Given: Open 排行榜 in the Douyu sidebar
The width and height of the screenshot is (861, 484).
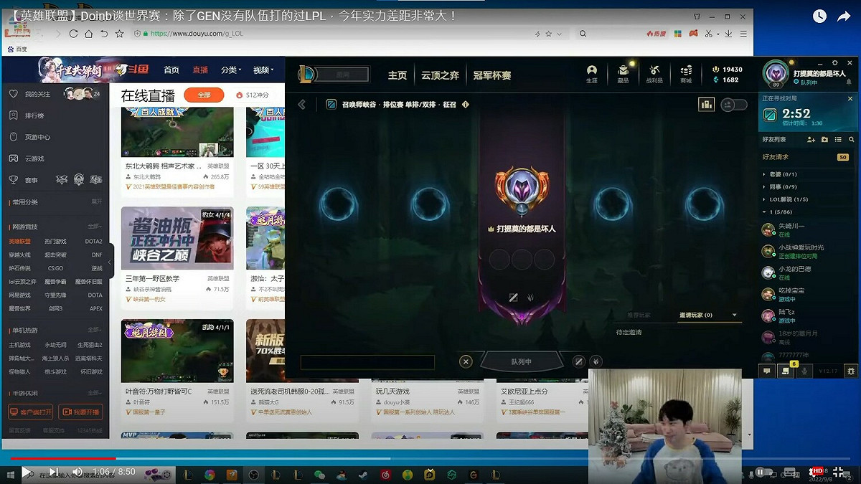Looking at the screenshot, I should 34,115.
